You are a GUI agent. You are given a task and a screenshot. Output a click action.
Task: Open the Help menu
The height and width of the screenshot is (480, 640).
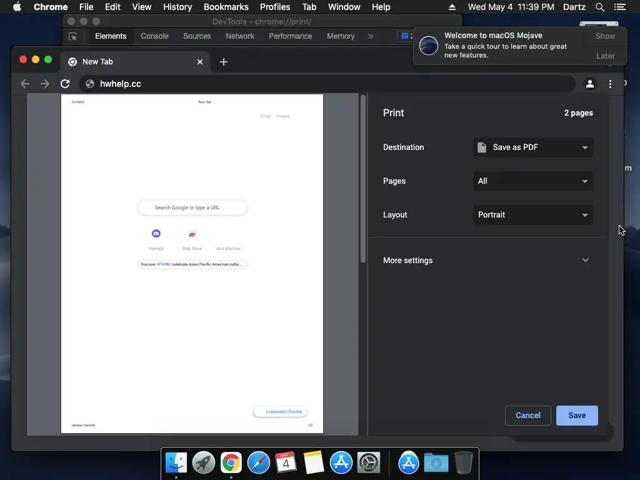381,7
